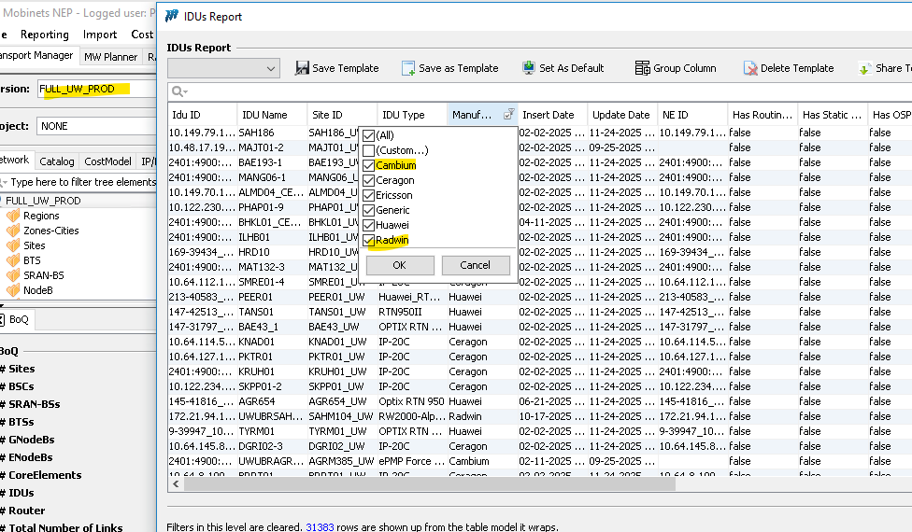The image size is (912, 532).
Task: Toggle the Radwin filter checkbox
Action: (x=370, y=241)
